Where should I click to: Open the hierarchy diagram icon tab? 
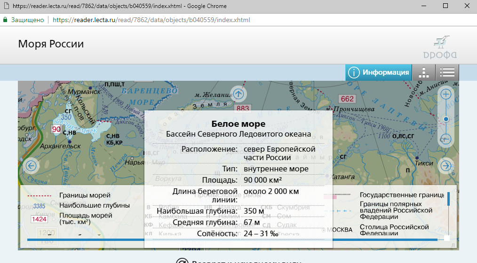[x=424, y=73]
